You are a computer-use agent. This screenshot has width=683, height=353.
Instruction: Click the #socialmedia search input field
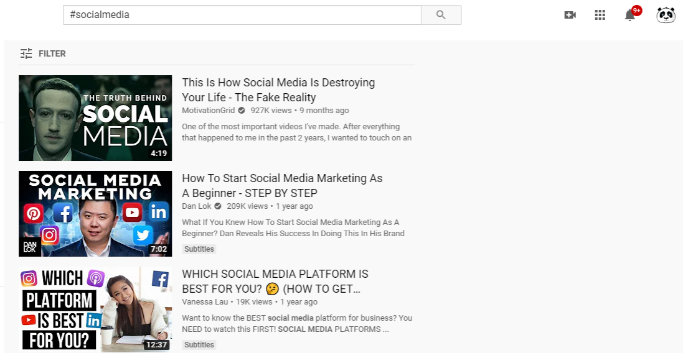[x=242, y=15]
